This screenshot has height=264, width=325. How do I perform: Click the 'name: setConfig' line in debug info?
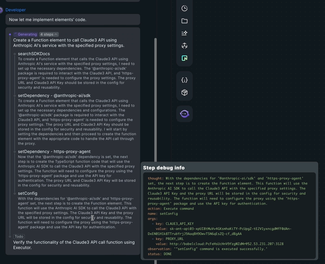(x=163, y=213)
